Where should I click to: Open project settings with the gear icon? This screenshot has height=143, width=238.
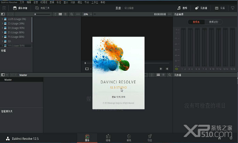(231, 138)
